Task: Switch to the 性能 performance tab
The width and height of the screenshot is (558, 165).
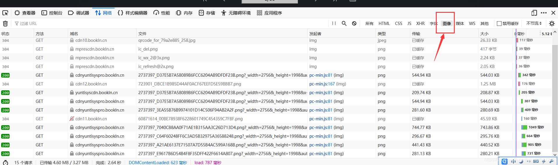Action: coord(162,13)
